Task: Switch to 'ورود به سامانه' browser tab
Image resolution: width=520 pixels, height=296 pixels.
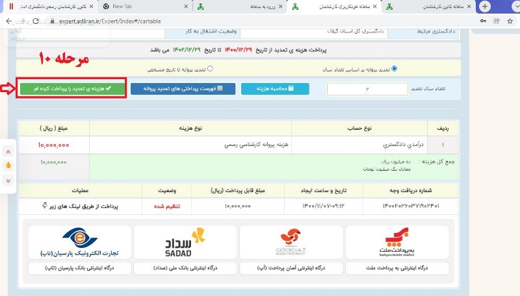Action: [x=239, y=6]
